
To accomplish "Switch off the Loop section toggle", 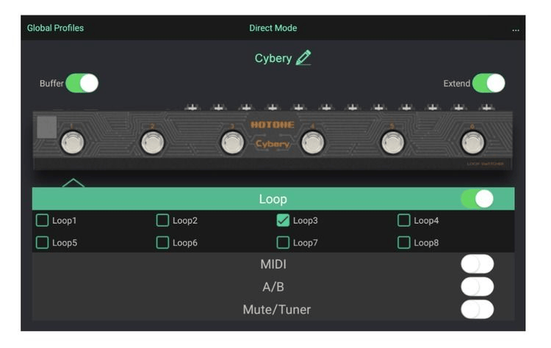I will pyautogui.click(x=478, y=199).
